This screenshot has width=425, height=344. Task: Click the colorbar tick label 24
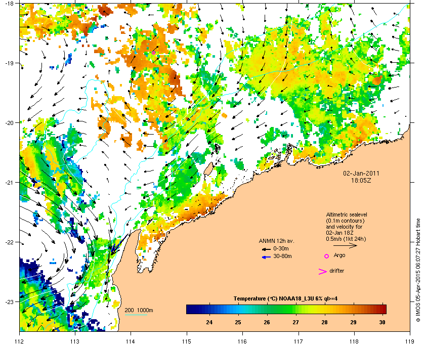pyautogui.click(x=209, y=322)
